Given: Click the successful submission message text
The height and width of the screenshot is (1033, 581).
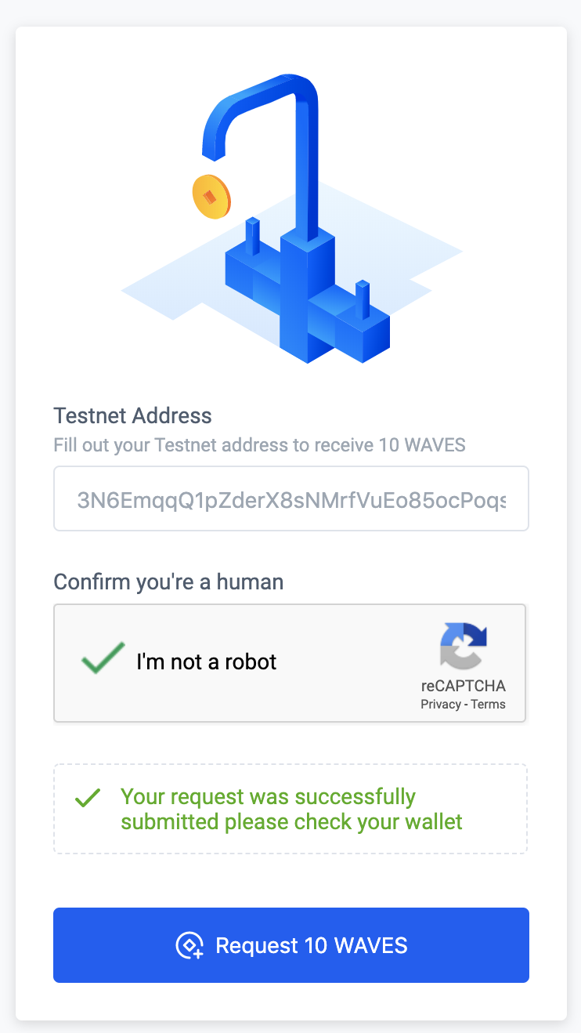Looking at the screenshot, I should [291, 810].
